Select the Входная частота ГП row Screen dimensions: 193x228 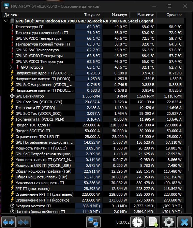point(93,206)
